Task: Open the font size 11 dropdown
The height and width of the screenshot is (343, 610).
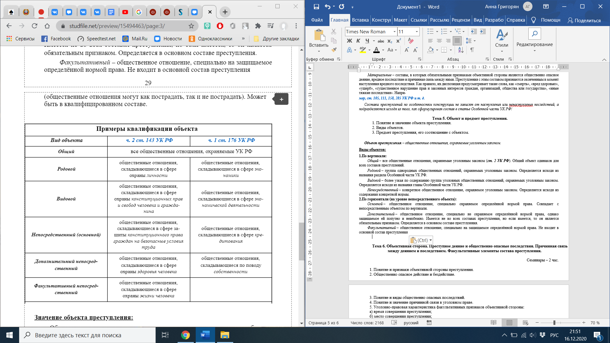Action: 417,31
